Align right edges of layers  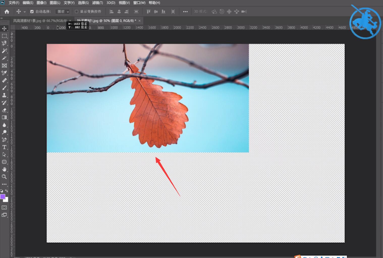(126, 12)
